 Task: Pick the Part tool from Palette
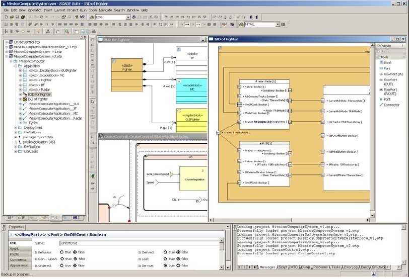pyautogui.click(x=386, y=68)
